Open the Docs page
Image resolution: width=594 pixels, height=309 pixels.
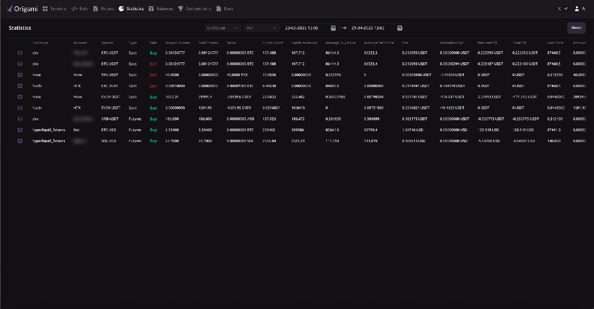pyautogui.click(x=224, y=9)
